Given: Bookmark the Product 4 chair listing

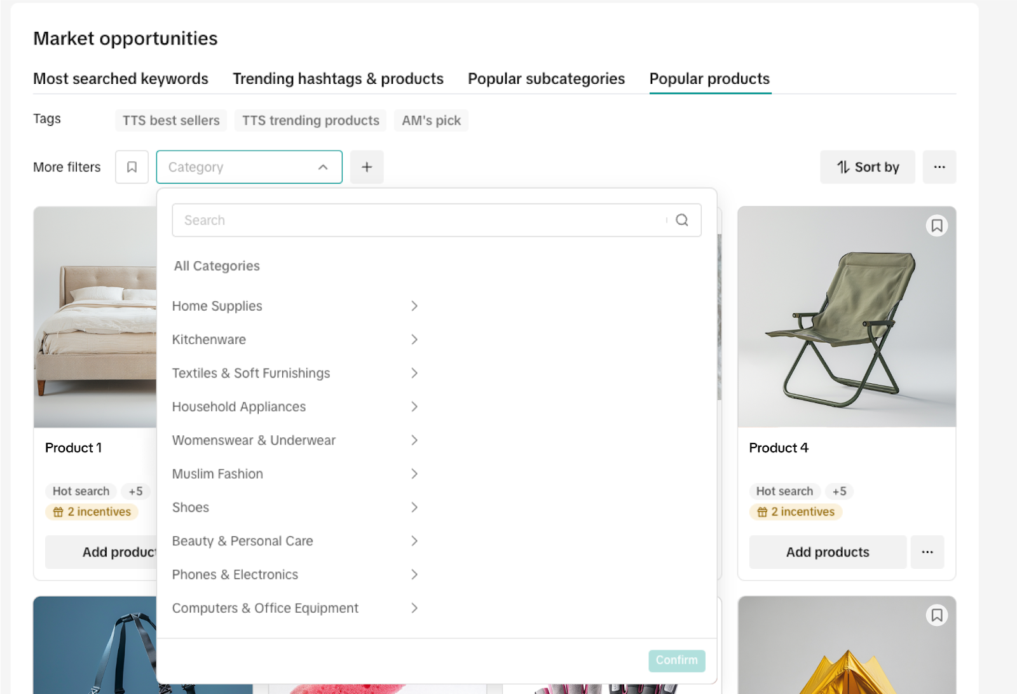Looking at the screenshot, I should coord(936,226).
